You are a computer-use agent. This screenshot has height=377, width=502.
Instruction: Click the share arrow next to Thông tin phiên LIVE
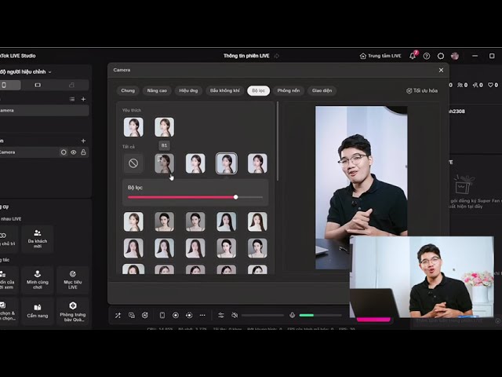[x=277, y=56]
